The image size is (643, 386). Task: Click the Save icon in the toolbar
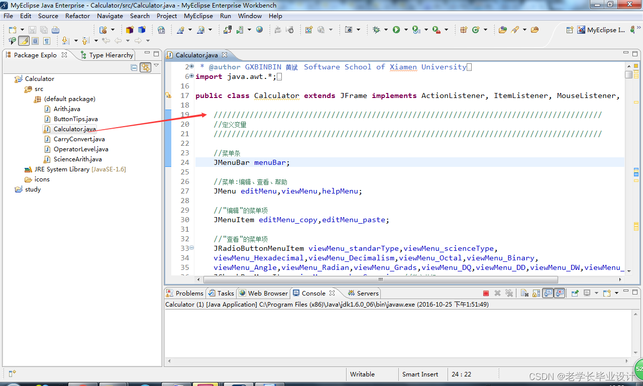coord(33,30)
